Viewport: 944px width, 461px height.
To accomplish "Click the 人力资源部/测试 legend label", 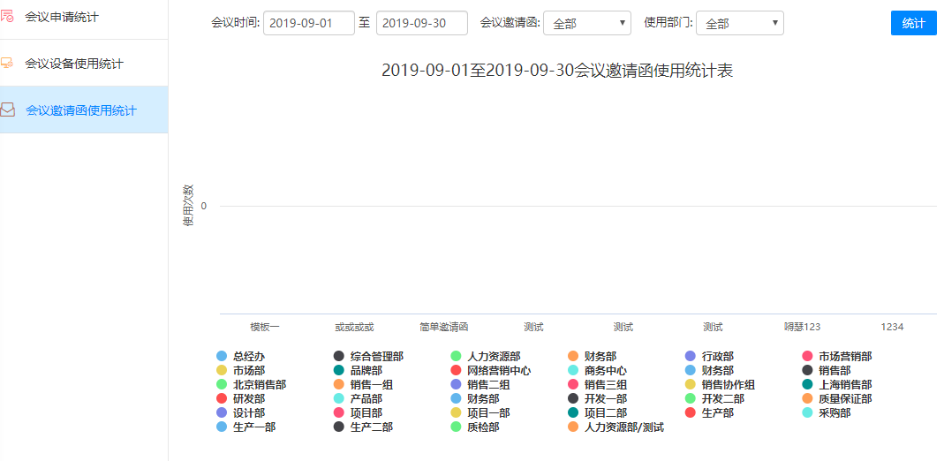I will (x=623, y=427).
